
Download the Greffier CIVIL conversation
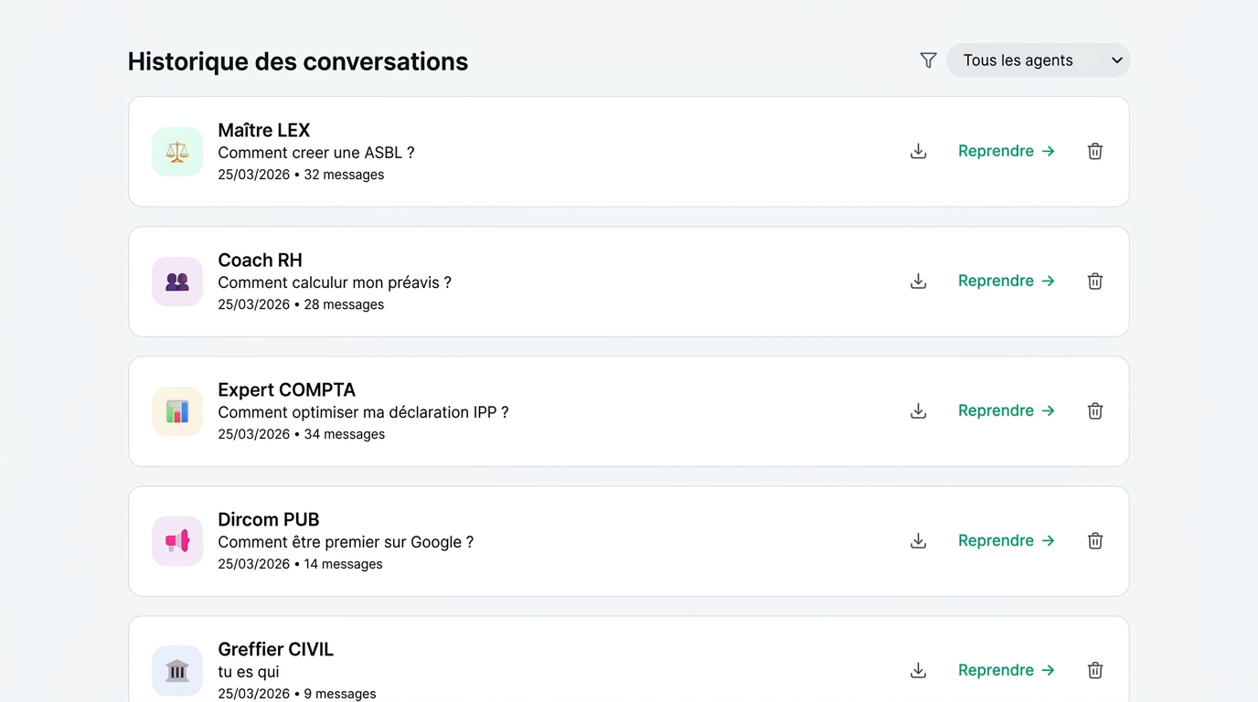[x=919, y=671]
